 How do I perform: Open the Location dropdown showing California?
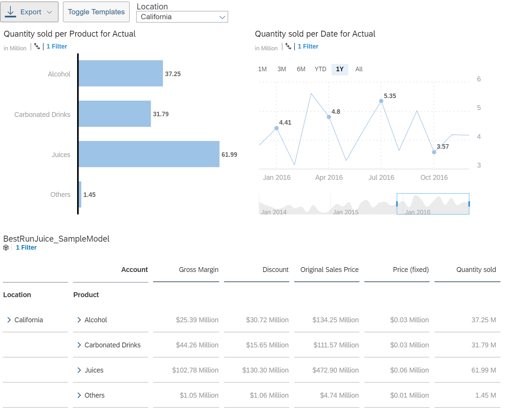[x=182, y=17]
